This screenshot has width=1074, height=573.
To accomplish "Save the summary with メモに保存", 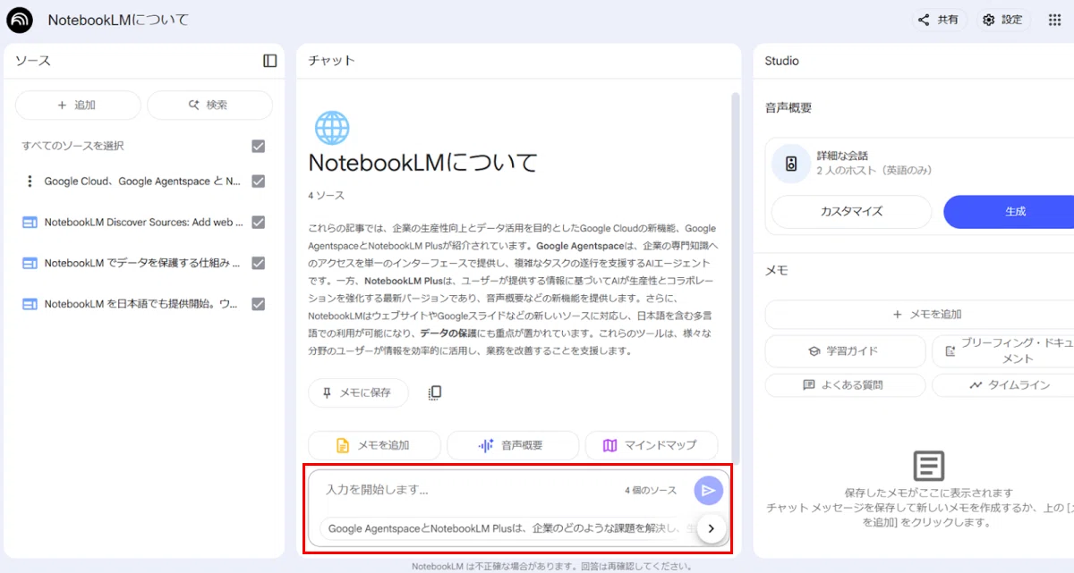I will coord(358,392).
